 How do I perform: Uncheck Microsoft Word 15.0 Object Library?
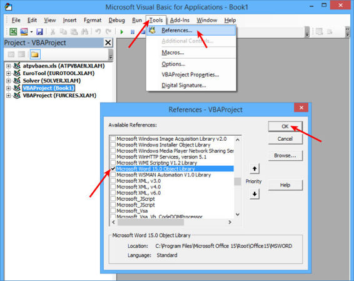point(113,168)
